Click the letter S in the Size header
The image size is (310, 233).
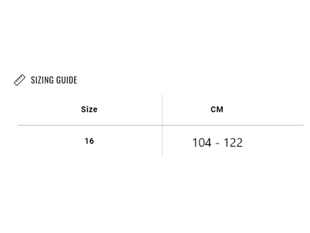83,110
